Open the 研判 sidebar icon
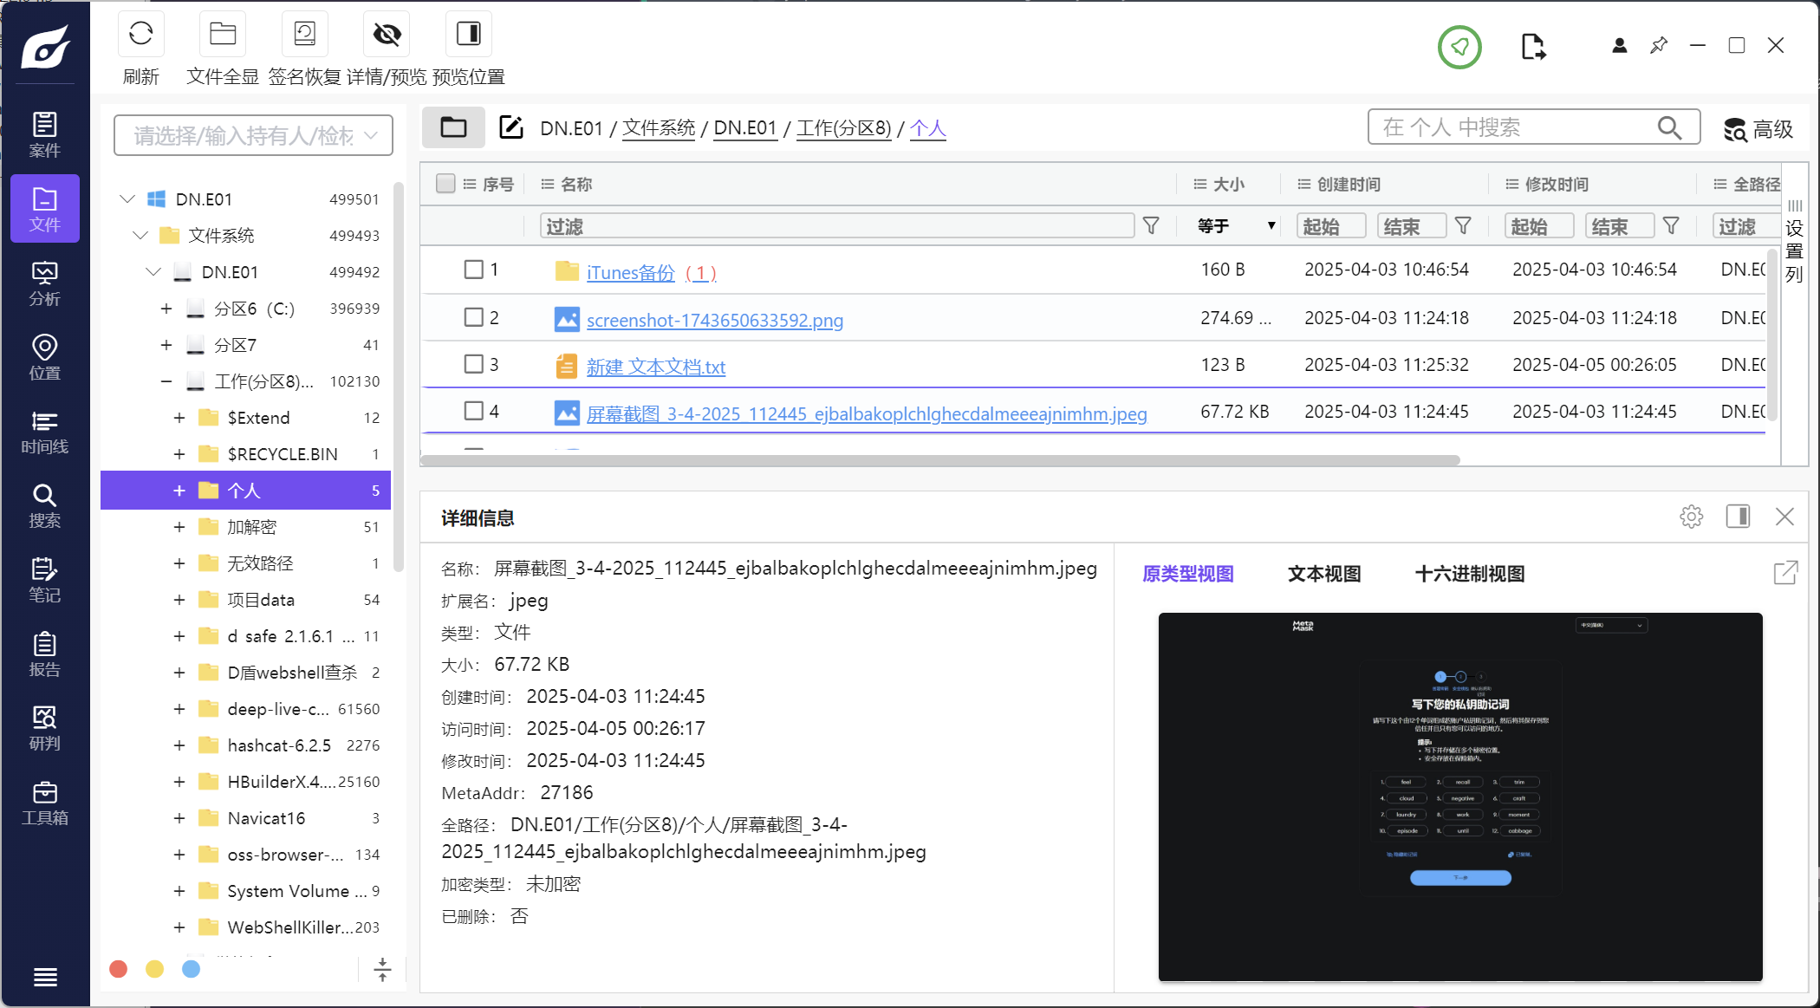The image size is (1820, 1008). coord(44,728)
